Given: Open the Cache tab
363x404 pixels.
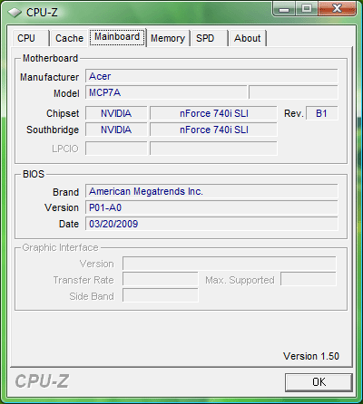Looking at the screenshot, I should (69, 38).
